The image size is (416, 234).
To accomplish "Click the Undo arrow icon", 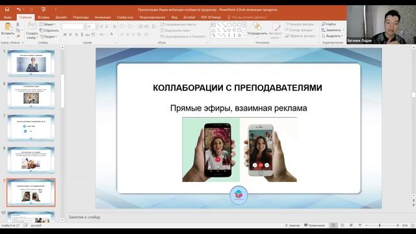I will pyautogui.click(x=18, y=9).
